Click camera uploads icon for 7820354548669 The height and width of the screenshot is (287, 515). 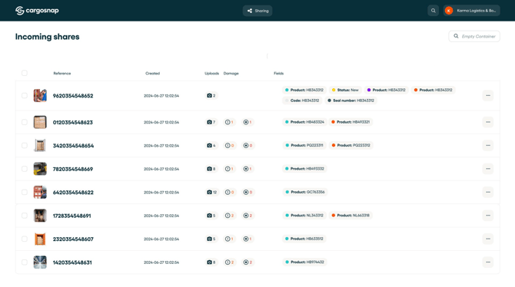(x=209, y=169)
